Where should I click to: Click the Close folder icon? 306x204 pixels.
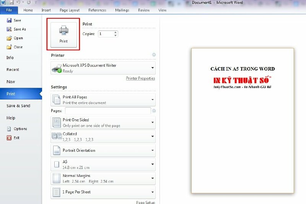coord(9,47)
